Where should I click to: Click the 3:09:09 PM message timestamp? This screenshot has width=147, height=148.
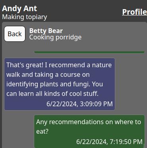pyautogui.click(x=96, y=104)
